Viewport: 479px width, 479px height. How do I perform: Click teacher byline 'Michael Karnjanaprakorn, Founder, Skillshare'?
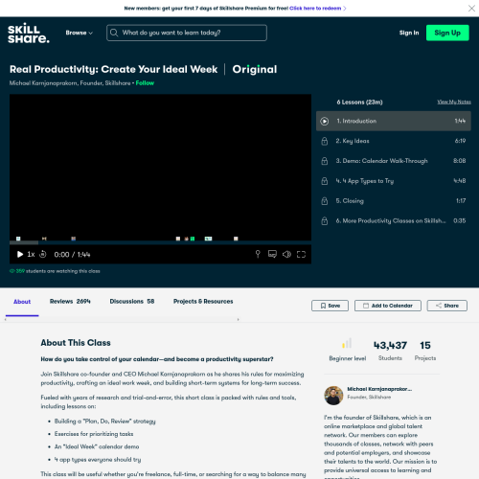70,83
